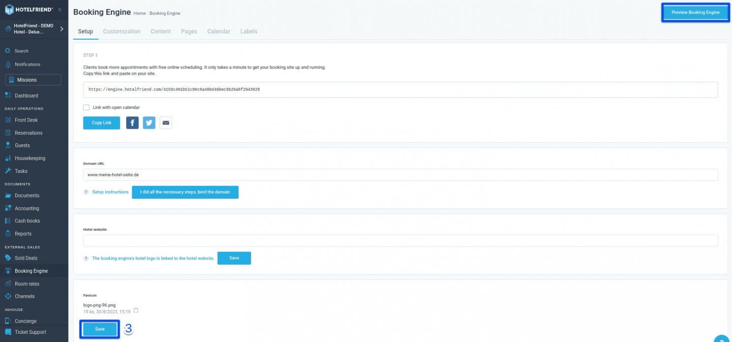
Task: Click 'I did all the necessary steps, bind the domain'
Action: click(185, 192)
